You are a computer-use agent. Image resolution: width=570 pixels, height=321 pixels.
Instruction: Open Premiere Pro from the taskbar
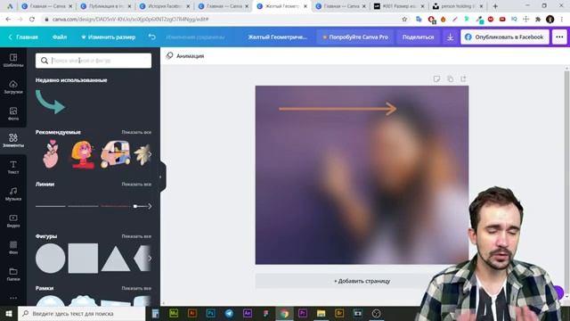[x=303, y=313]
